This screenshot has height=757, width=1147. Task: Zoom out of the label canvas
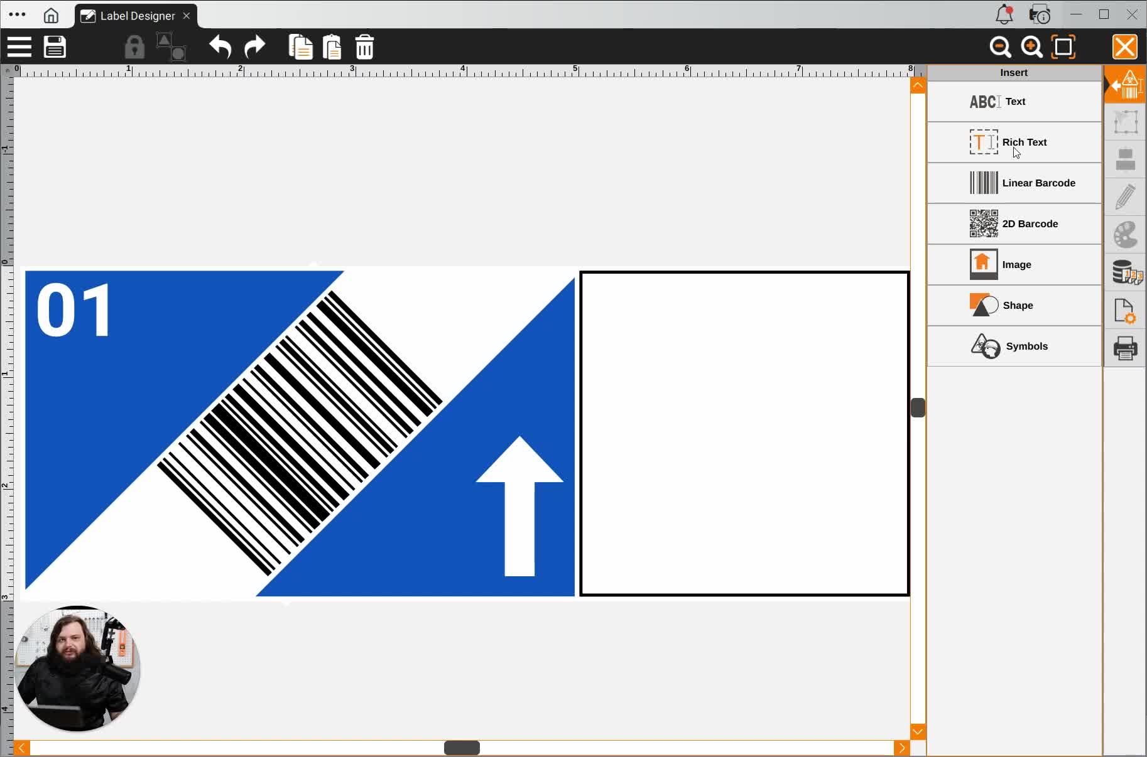[1000, 47]
